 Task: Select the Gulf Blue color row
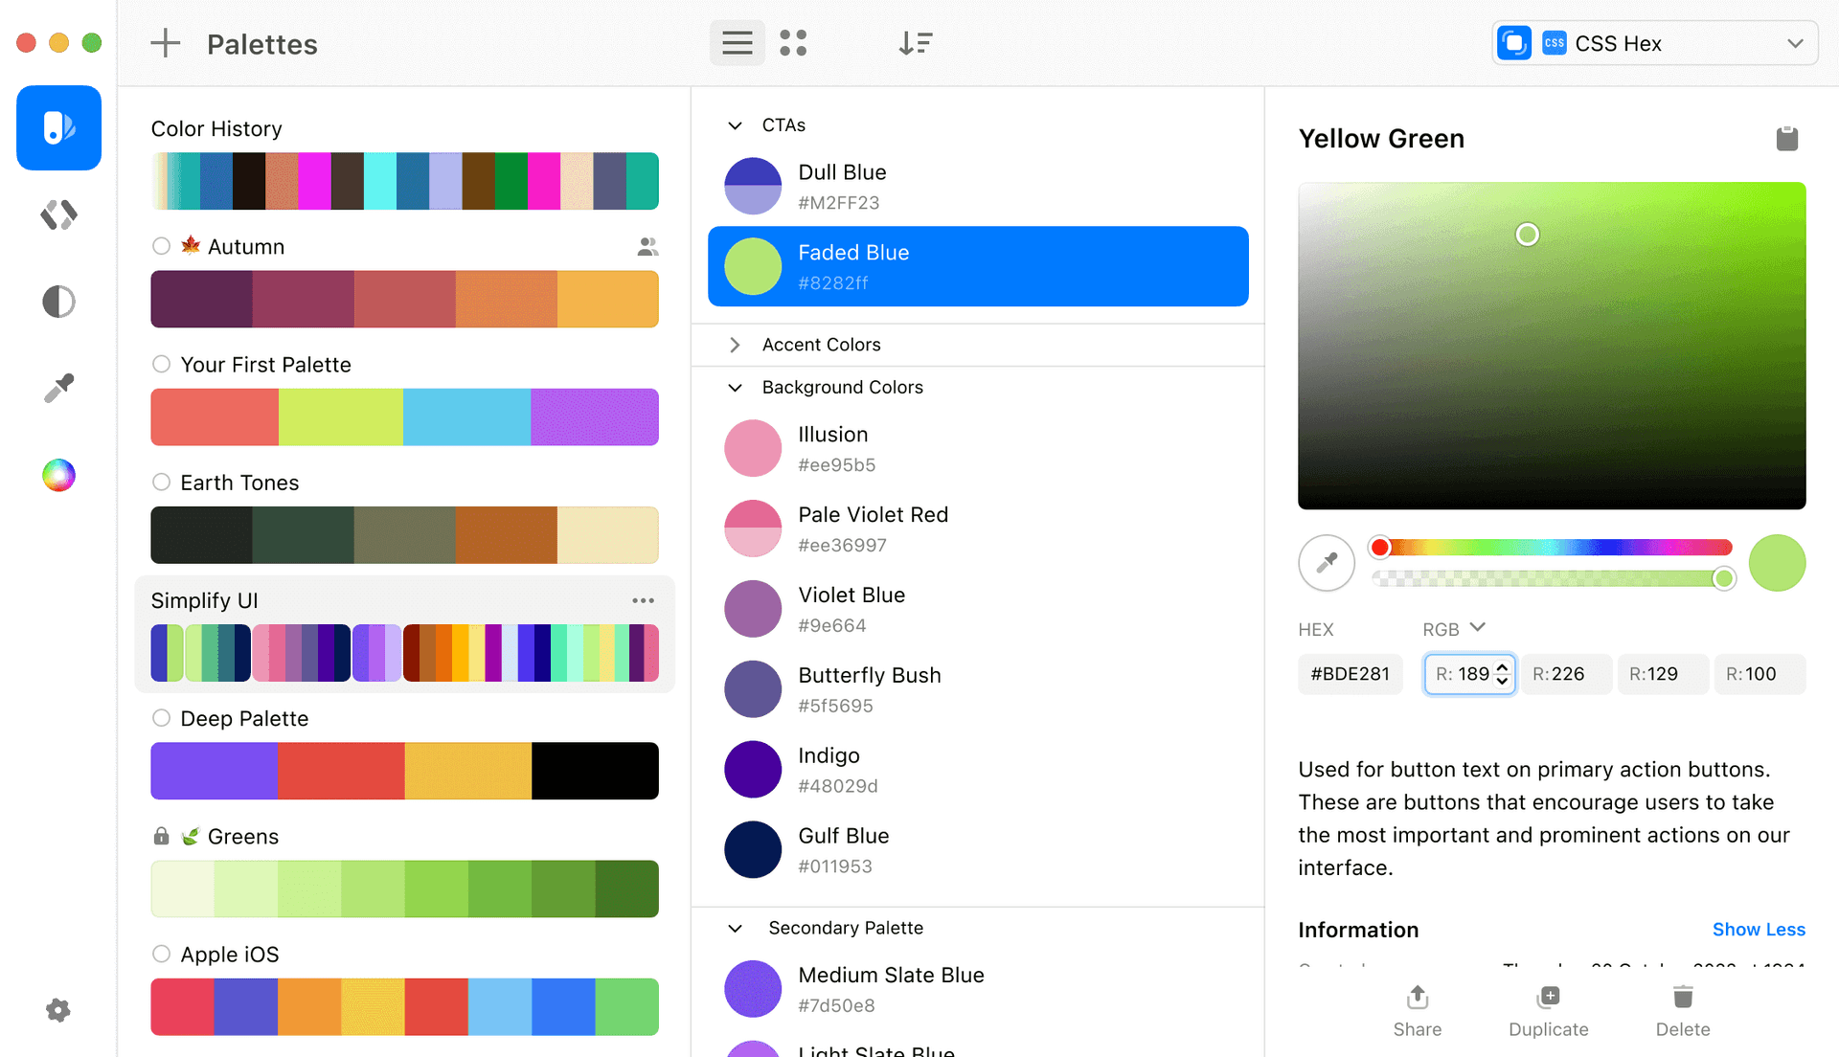pyautogui.click(x=978, y=850)
